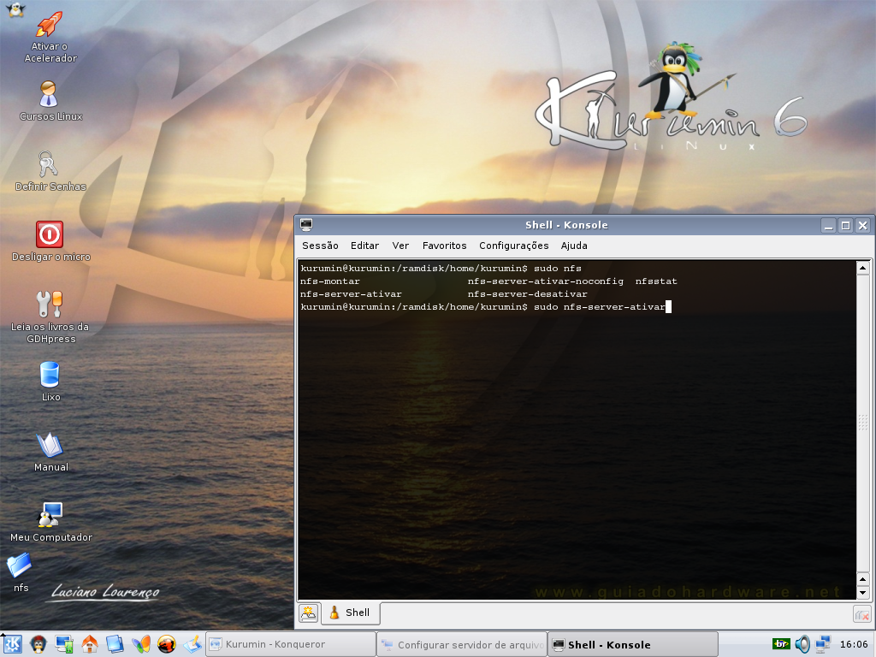The width and height of the screenshot is (876, 657).
Task: Click the pencil-and-notepad icon in panel
Action: coord(192,644)
